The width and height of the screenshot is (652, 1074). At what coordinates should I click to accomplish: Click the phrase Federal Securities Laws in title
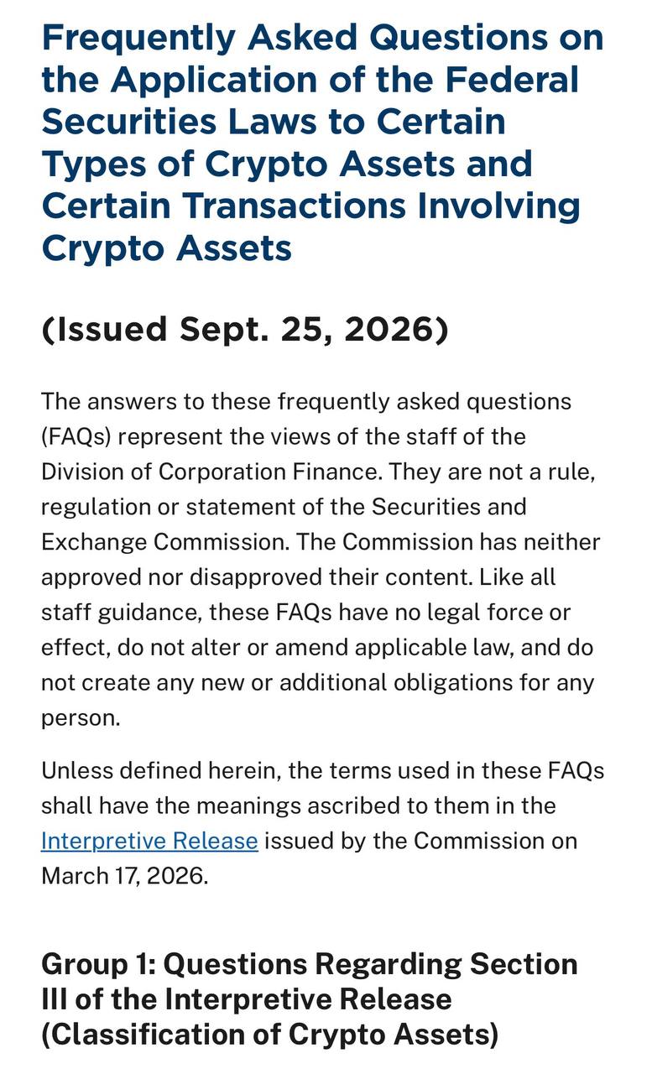(x=310, y=101)
